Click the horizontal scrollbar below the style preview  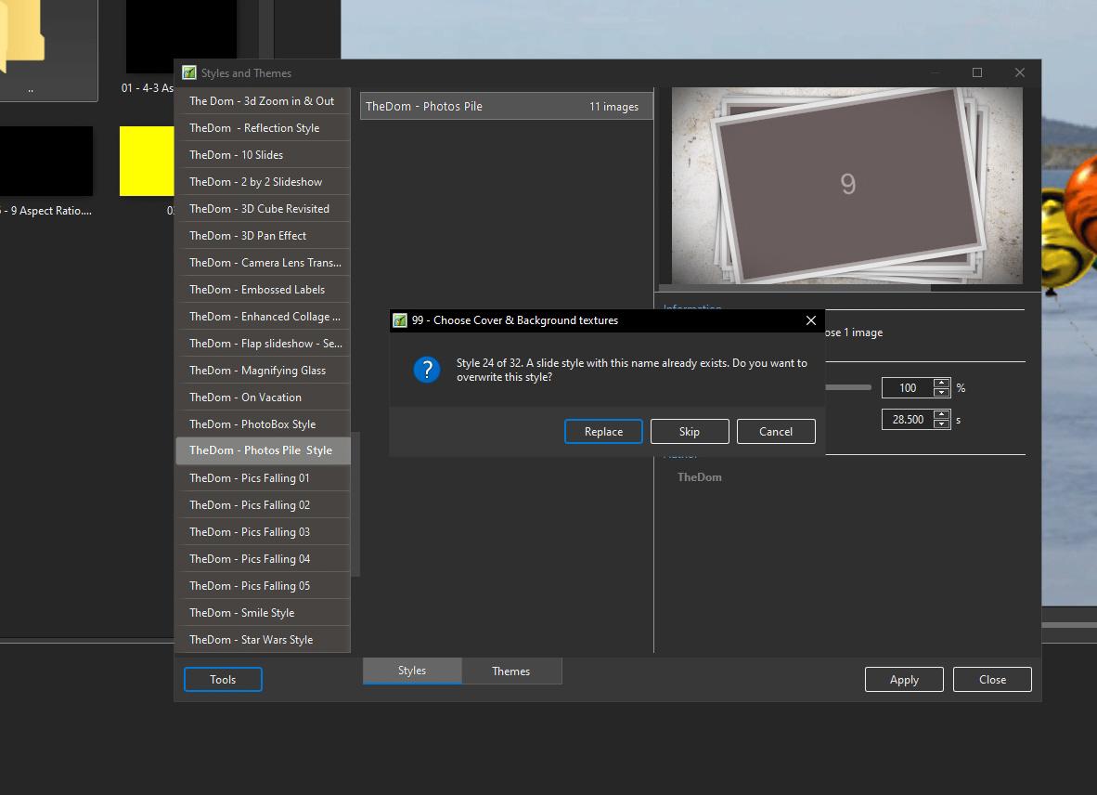(794, 288)
